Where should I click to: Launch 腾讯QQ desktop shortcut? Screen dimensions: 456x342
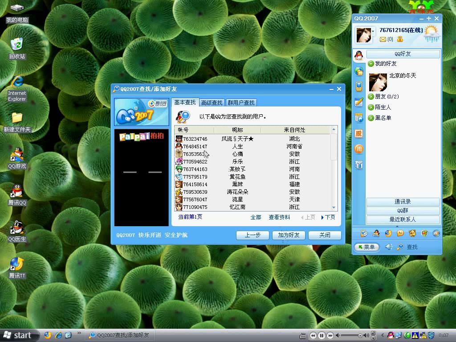point(17,195)
